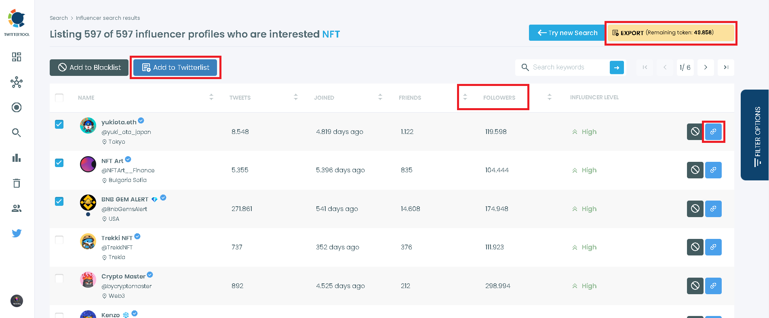This screenshot has width=769, height=318.
Task: Sort by the NAME column arrows
Action: [211, 97]
